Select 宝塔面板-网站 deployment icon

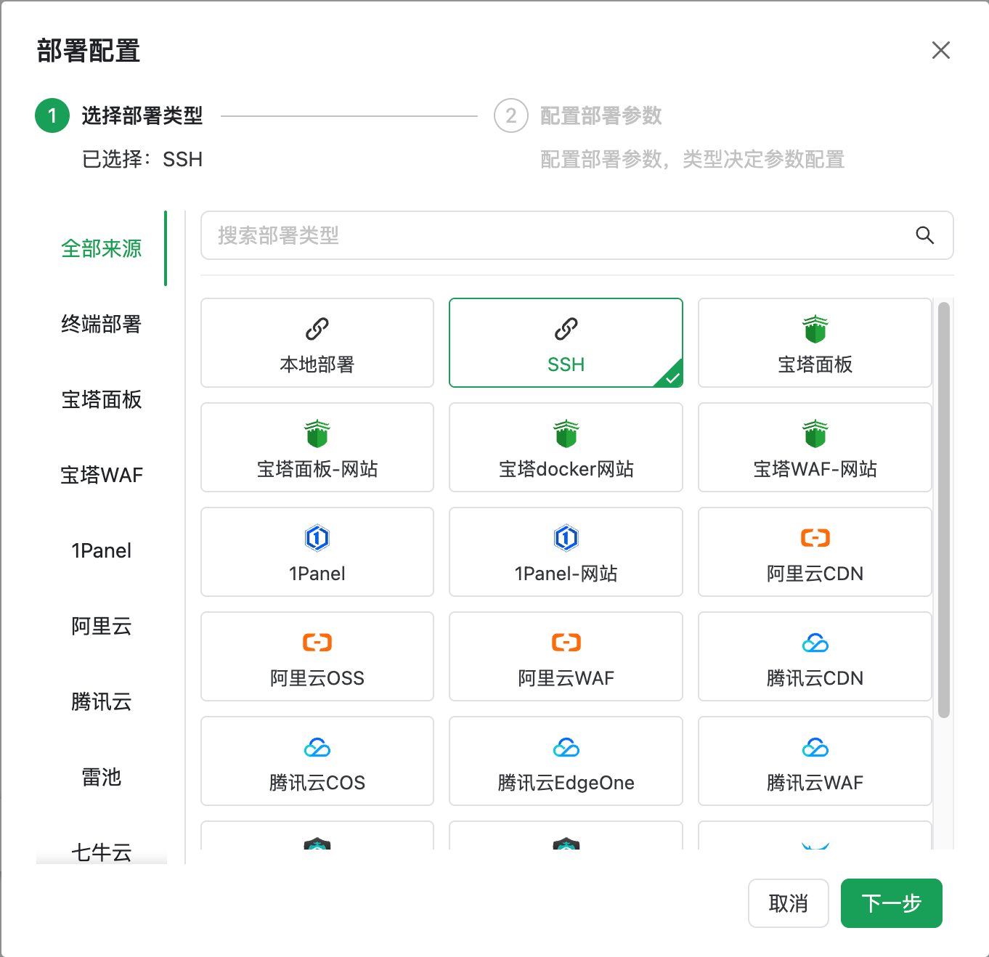tap(317, 433)
